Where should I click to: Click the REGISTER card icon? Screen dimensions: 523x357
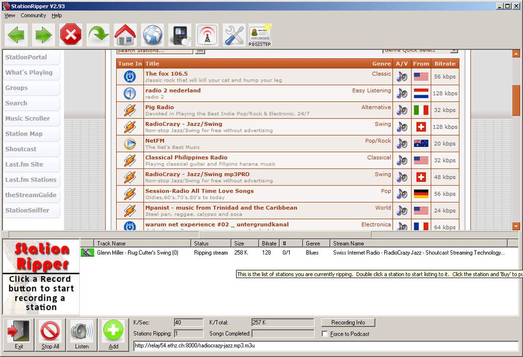coord(260,35)
